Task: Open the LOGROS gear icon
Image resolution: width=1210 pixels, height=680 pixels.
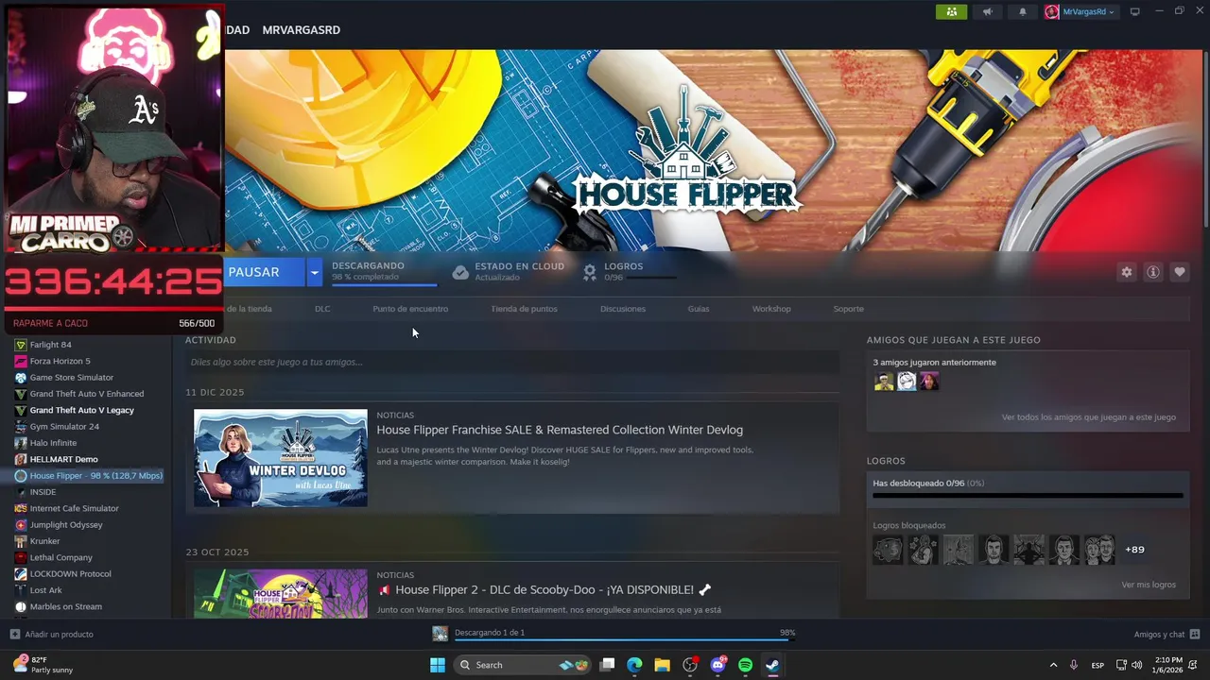Action: (590, 272)
